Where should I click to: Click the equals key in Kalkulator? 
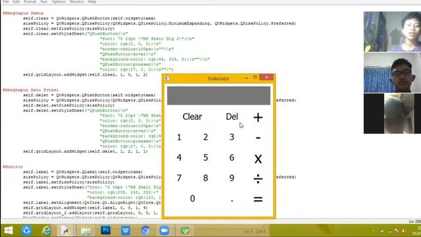click(x=258, y=199)
